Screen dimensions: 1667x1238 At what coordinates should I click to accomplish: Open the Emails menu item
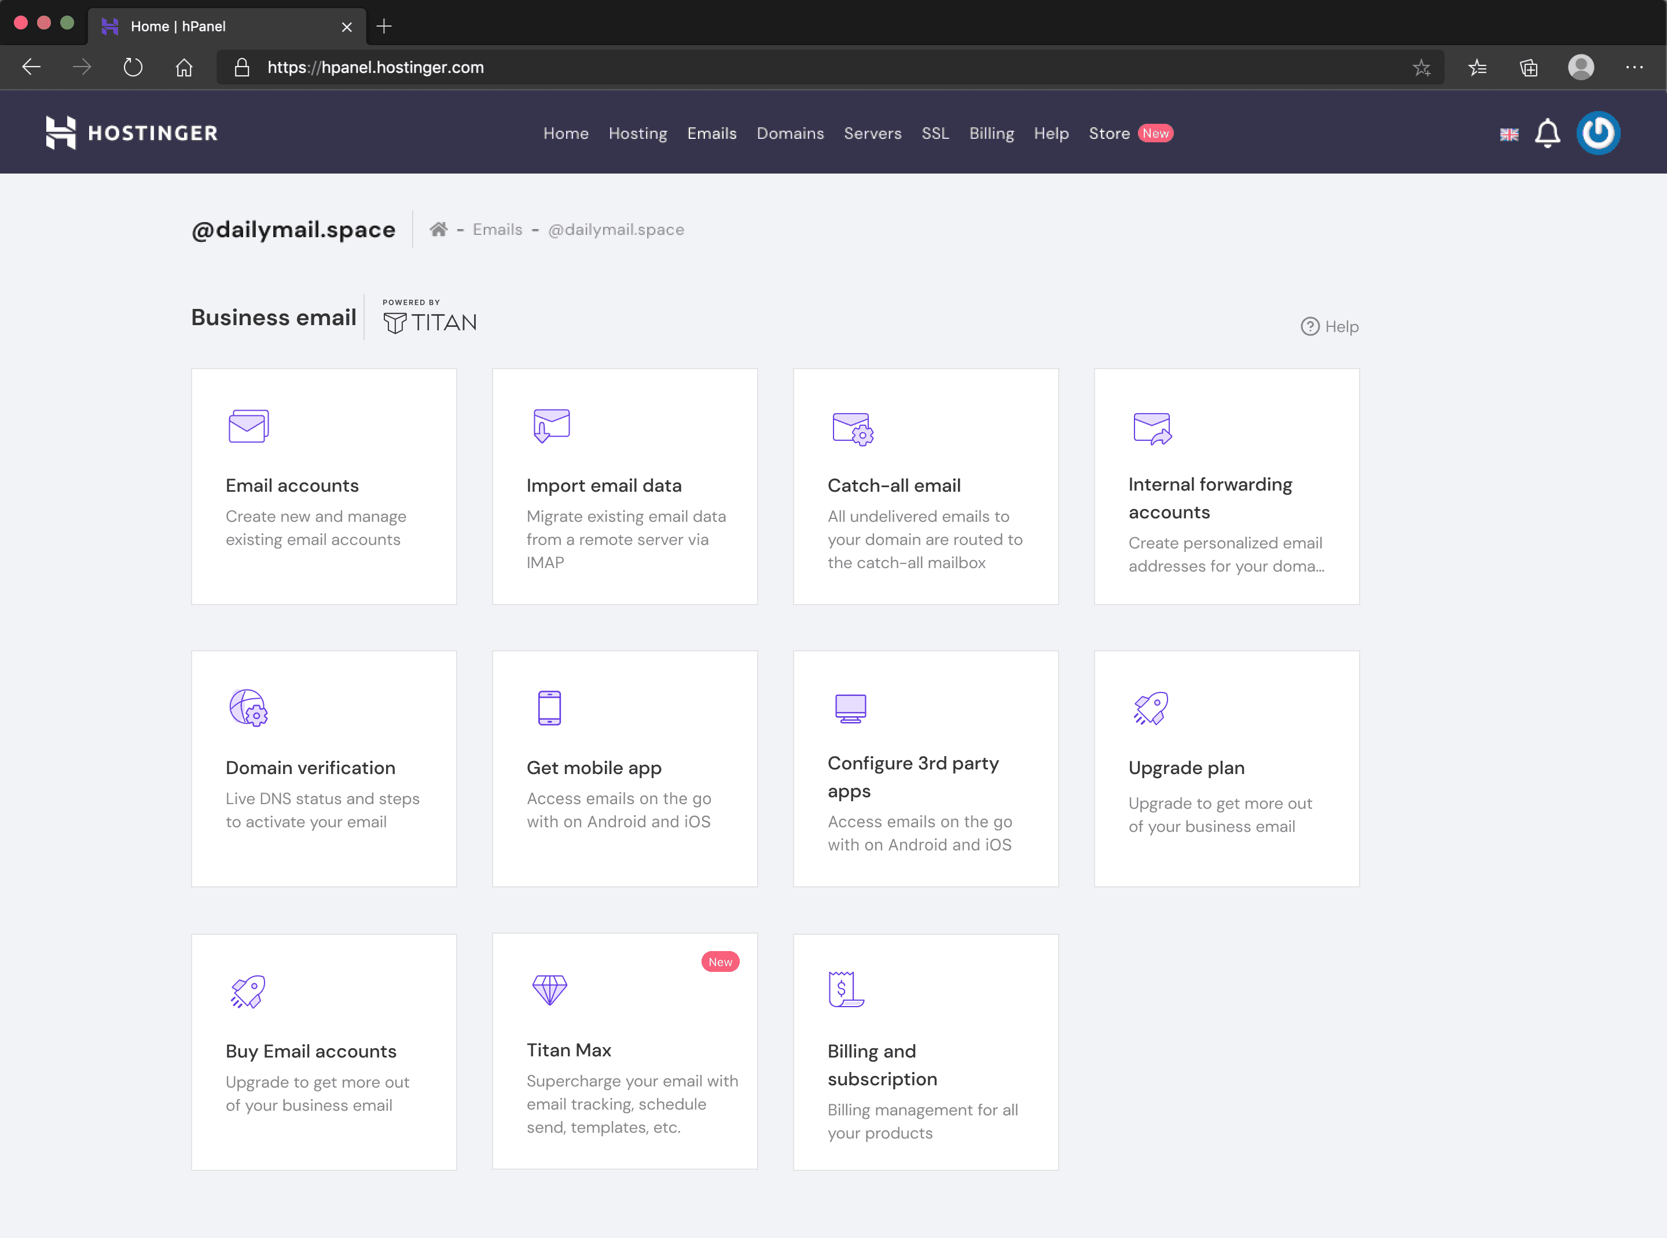711,134
